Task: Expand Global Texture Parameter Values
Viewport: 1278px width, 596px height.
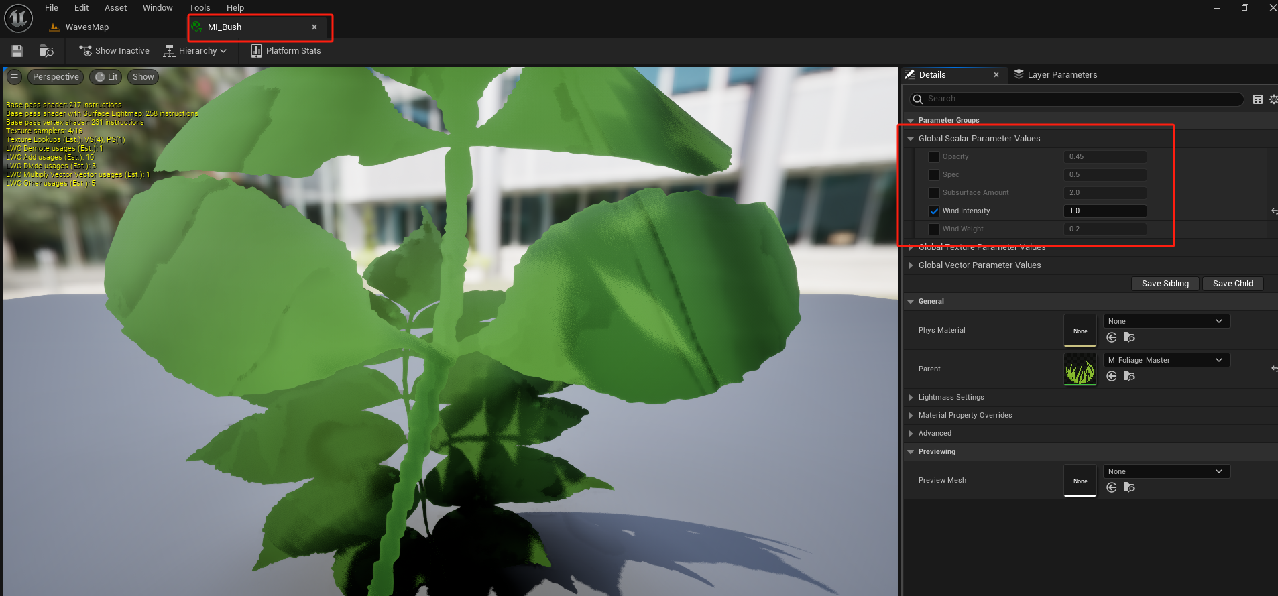Action: click(x=911, y=247)
